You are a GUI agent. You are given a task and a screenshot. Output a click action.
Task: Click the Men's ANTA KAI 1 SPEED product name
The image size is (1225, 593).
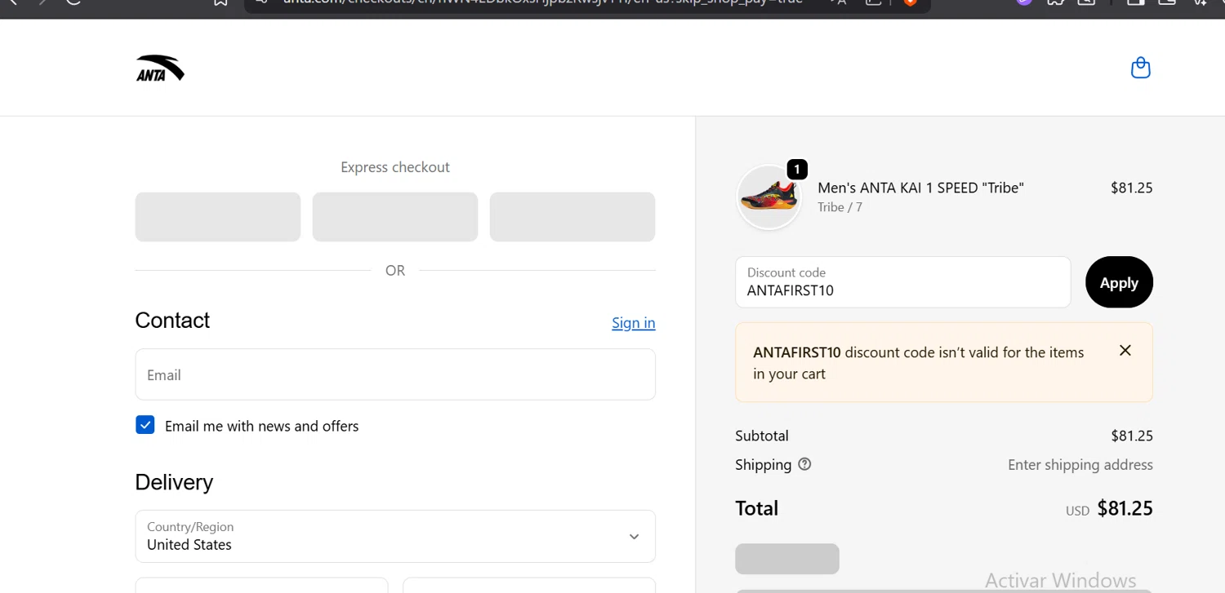pos(920,188)
